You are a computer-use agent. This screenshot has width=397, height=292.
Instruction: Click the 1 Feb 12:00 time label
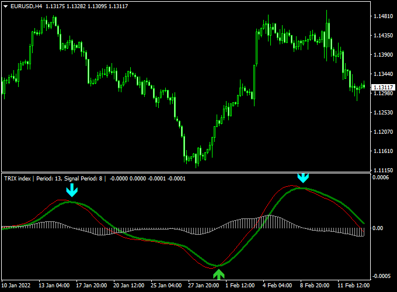point(240,286)
